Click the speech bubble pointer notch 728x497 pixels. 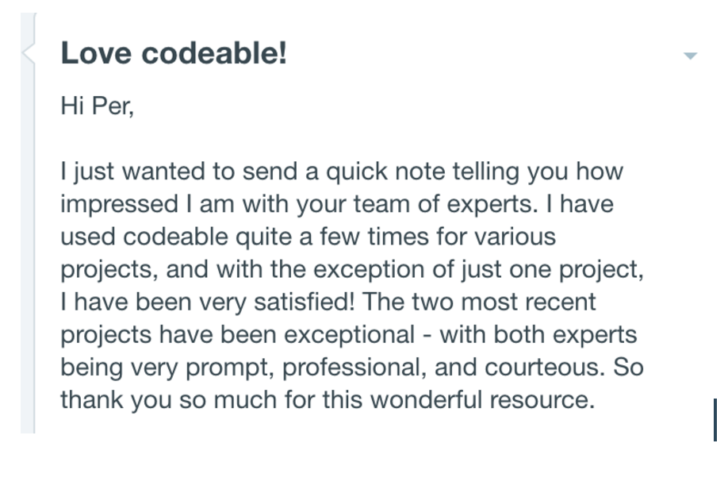28,52
